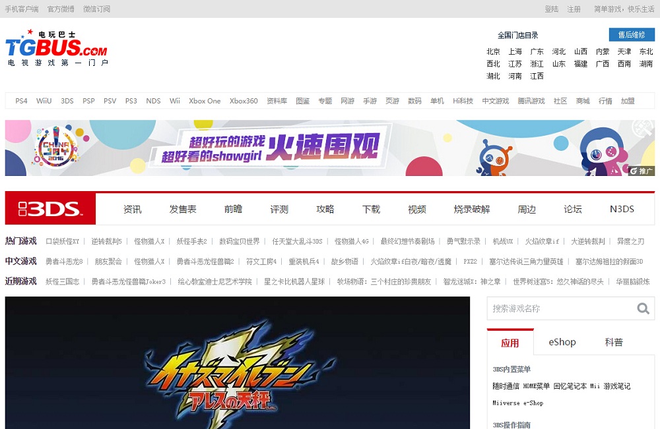The width and height of the screenshot is (660, 429).
Task: Open 中文游戏 in the platform bar
Action: pyautogui.click(x=496, y=101)
